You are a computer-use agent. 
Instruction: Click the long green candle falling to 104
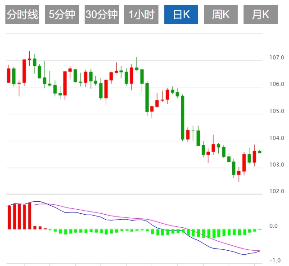[x=183, y=117]
